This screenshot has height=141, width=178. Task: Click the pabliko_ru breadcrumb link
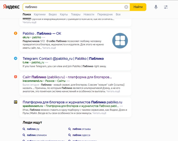click(38, 62)
